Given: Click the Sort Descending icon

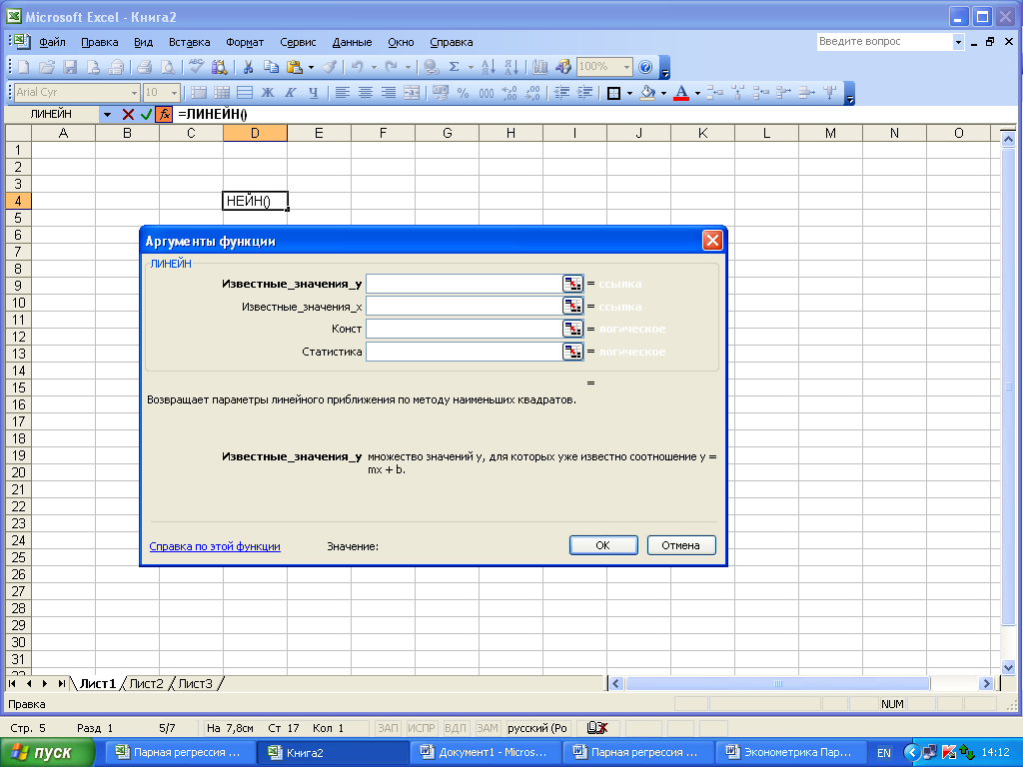Looking at the screenshot, I should tap(511, 67).
